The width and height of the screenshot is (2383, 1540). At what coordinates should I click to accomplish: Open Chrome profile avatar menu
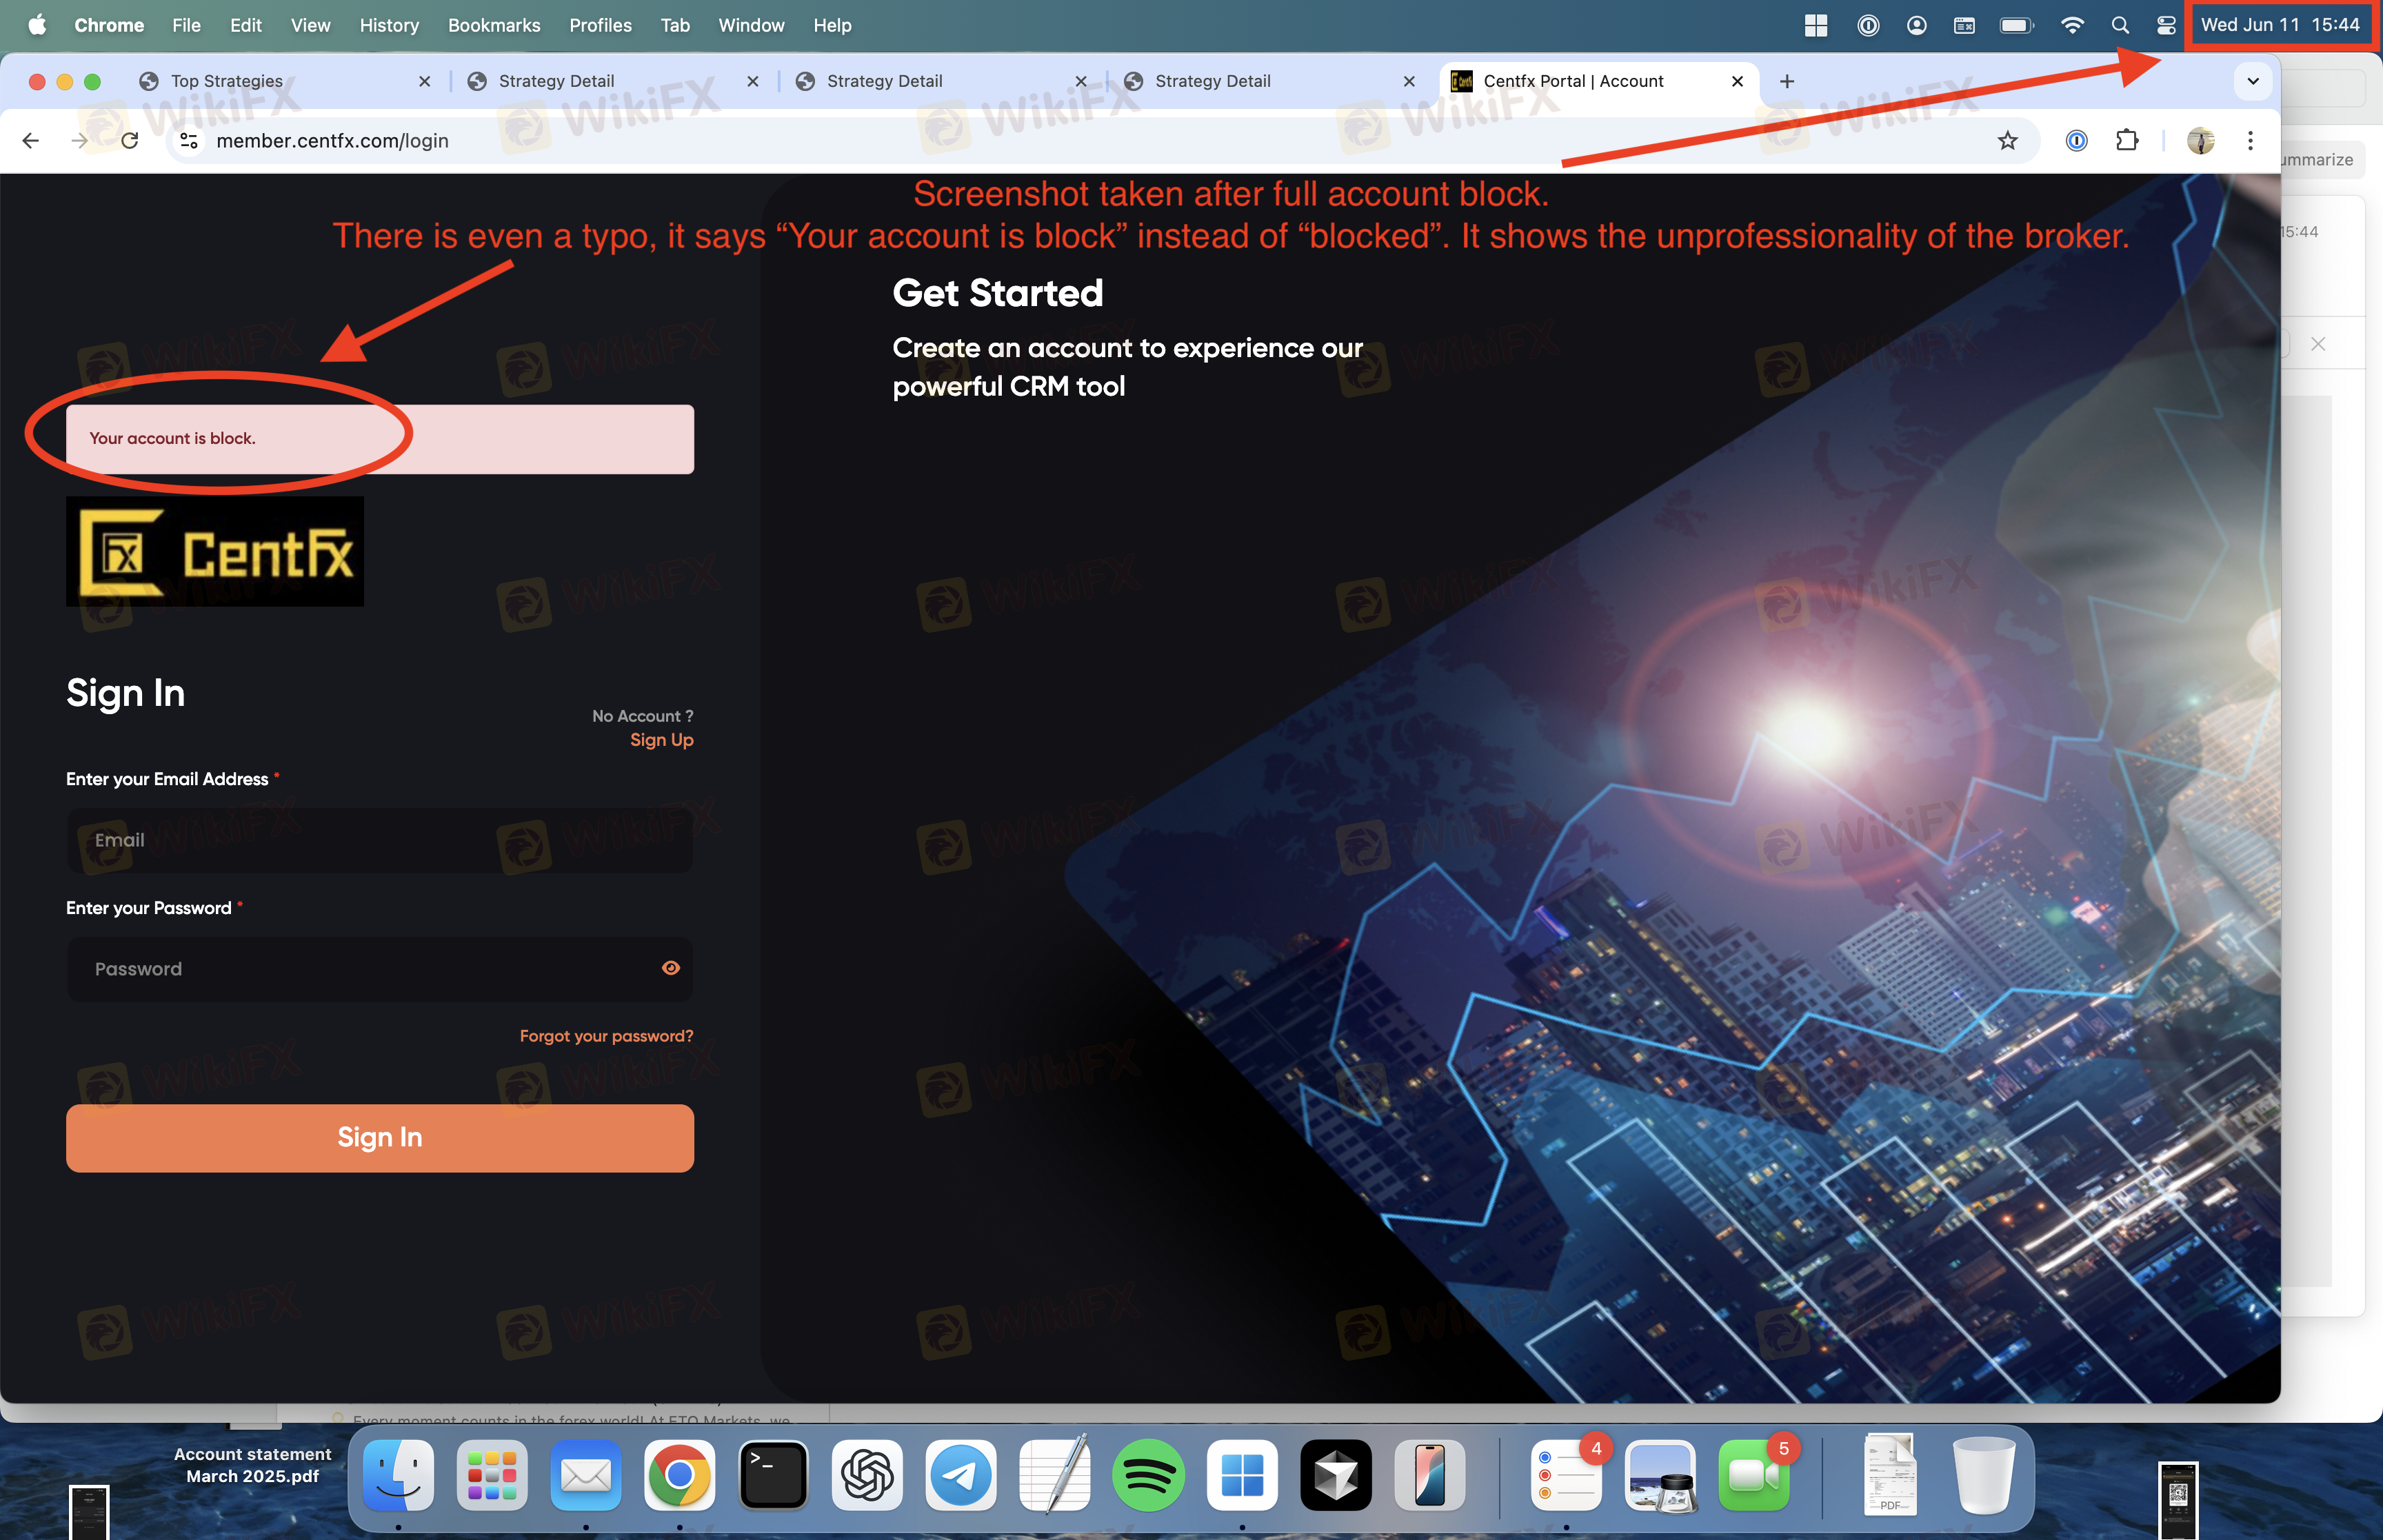(x=2200, y=141)
